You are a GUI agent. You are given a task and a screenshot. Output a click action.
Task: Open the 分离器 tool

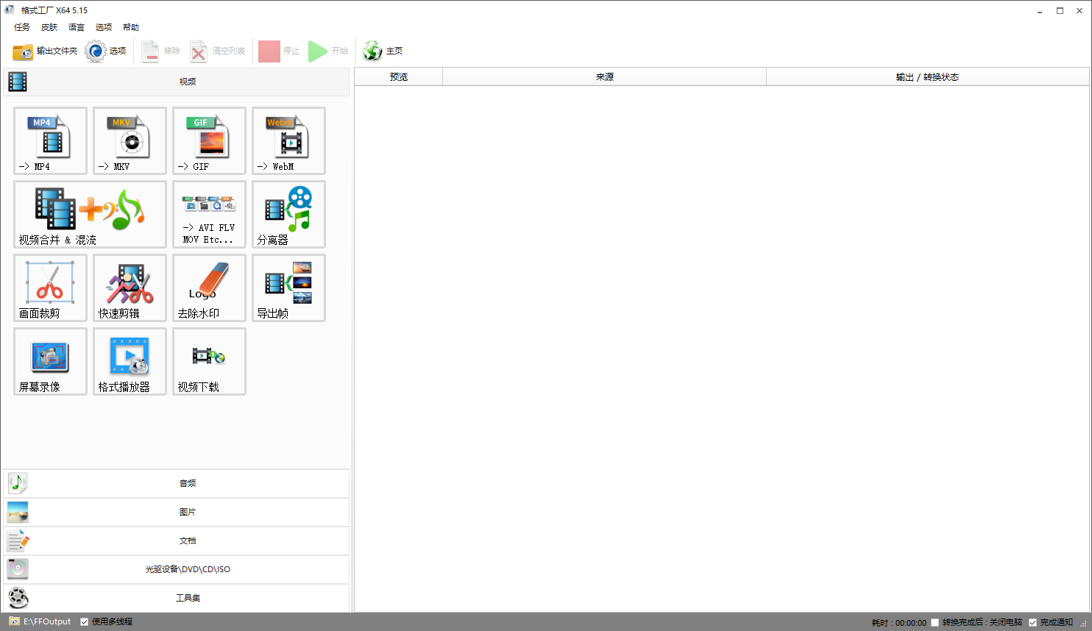(288, 214)
